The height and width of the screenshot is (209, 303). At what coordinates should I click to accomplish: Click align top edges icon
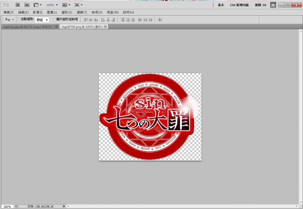85,19
